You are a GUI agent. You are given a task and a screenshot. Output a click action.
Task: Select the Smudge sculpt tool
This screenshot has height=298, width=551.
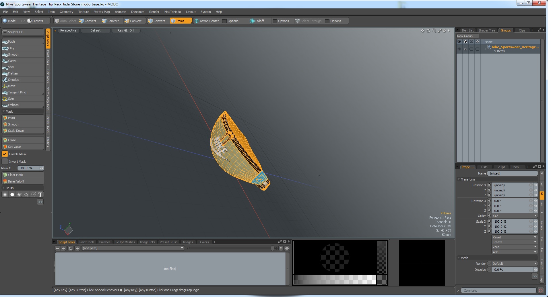(x=23, y=80)
